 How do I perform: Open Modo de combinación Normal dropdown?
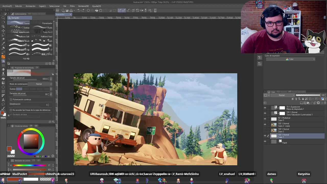[x=40, y=84]
